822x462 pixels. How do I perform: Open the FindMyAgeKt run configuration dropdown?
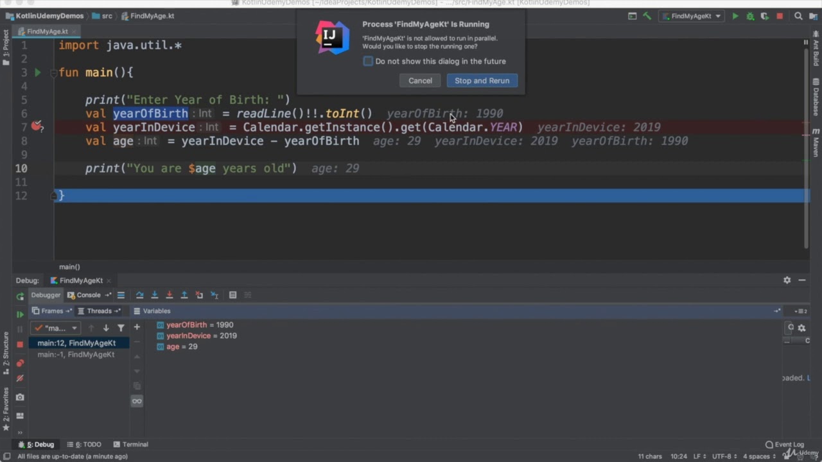692,16
